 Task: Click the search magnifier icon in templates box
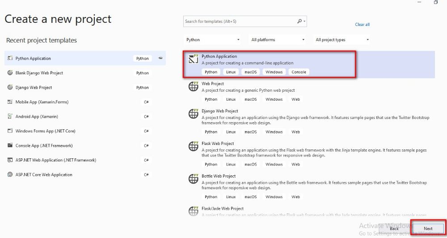click(299, 21)
